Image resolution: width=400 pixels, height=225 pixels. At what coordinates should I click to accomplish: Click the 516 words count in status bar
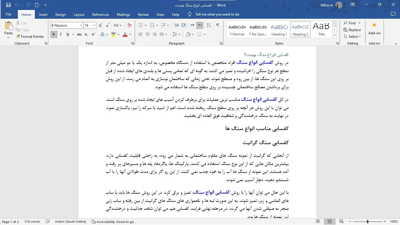pyautogui.click(x=32, y=222)
